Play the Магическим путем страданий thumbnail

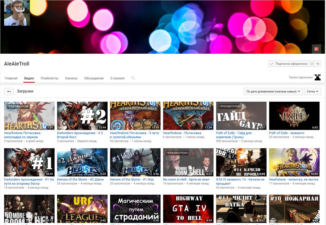click(135, 209)
